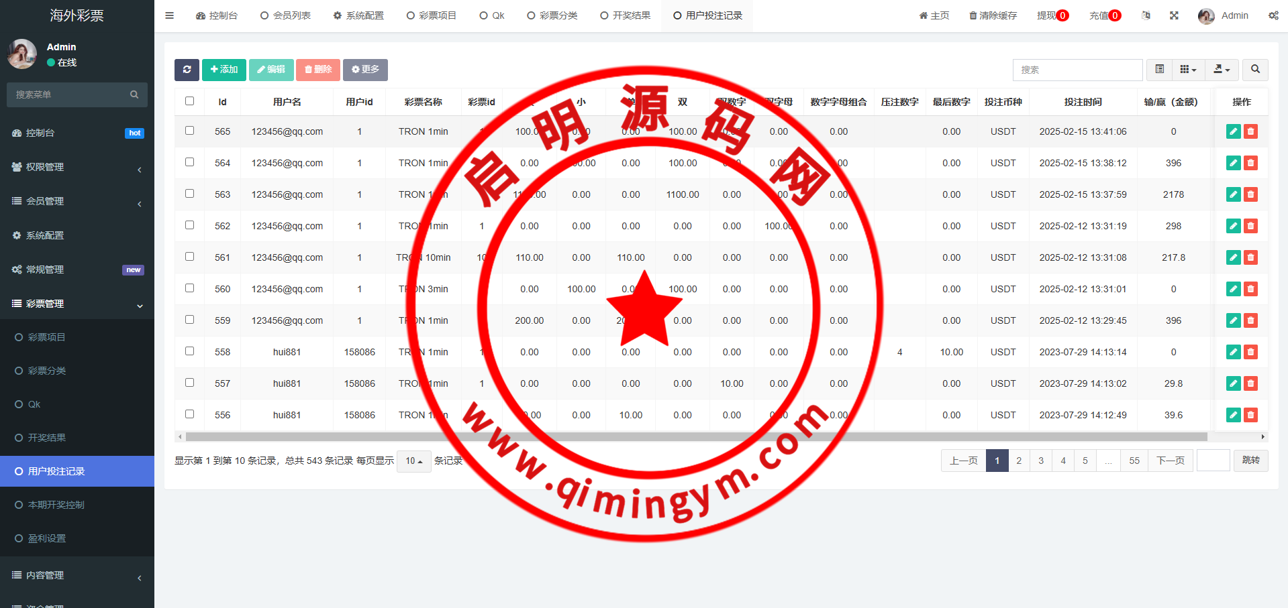Click the green 添加 button

pos(224,70)
